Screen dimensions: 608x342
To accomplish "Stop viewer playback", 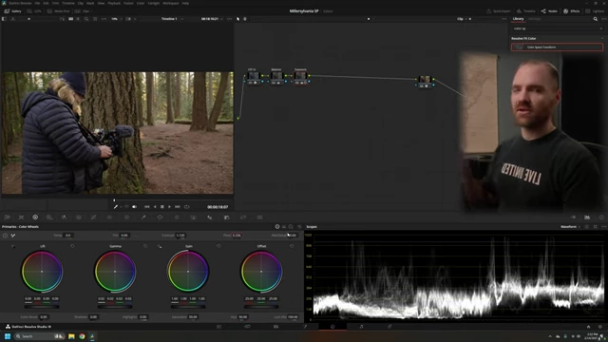I will click(x=162, y=207).
